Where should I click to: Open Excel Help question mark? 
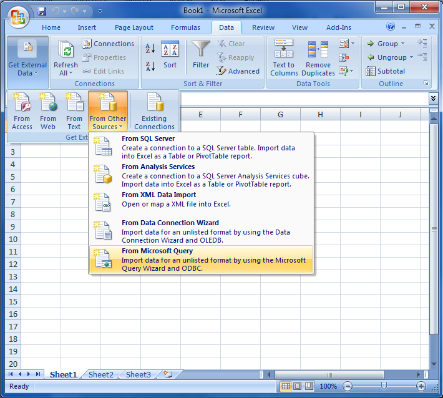[391, 27]
